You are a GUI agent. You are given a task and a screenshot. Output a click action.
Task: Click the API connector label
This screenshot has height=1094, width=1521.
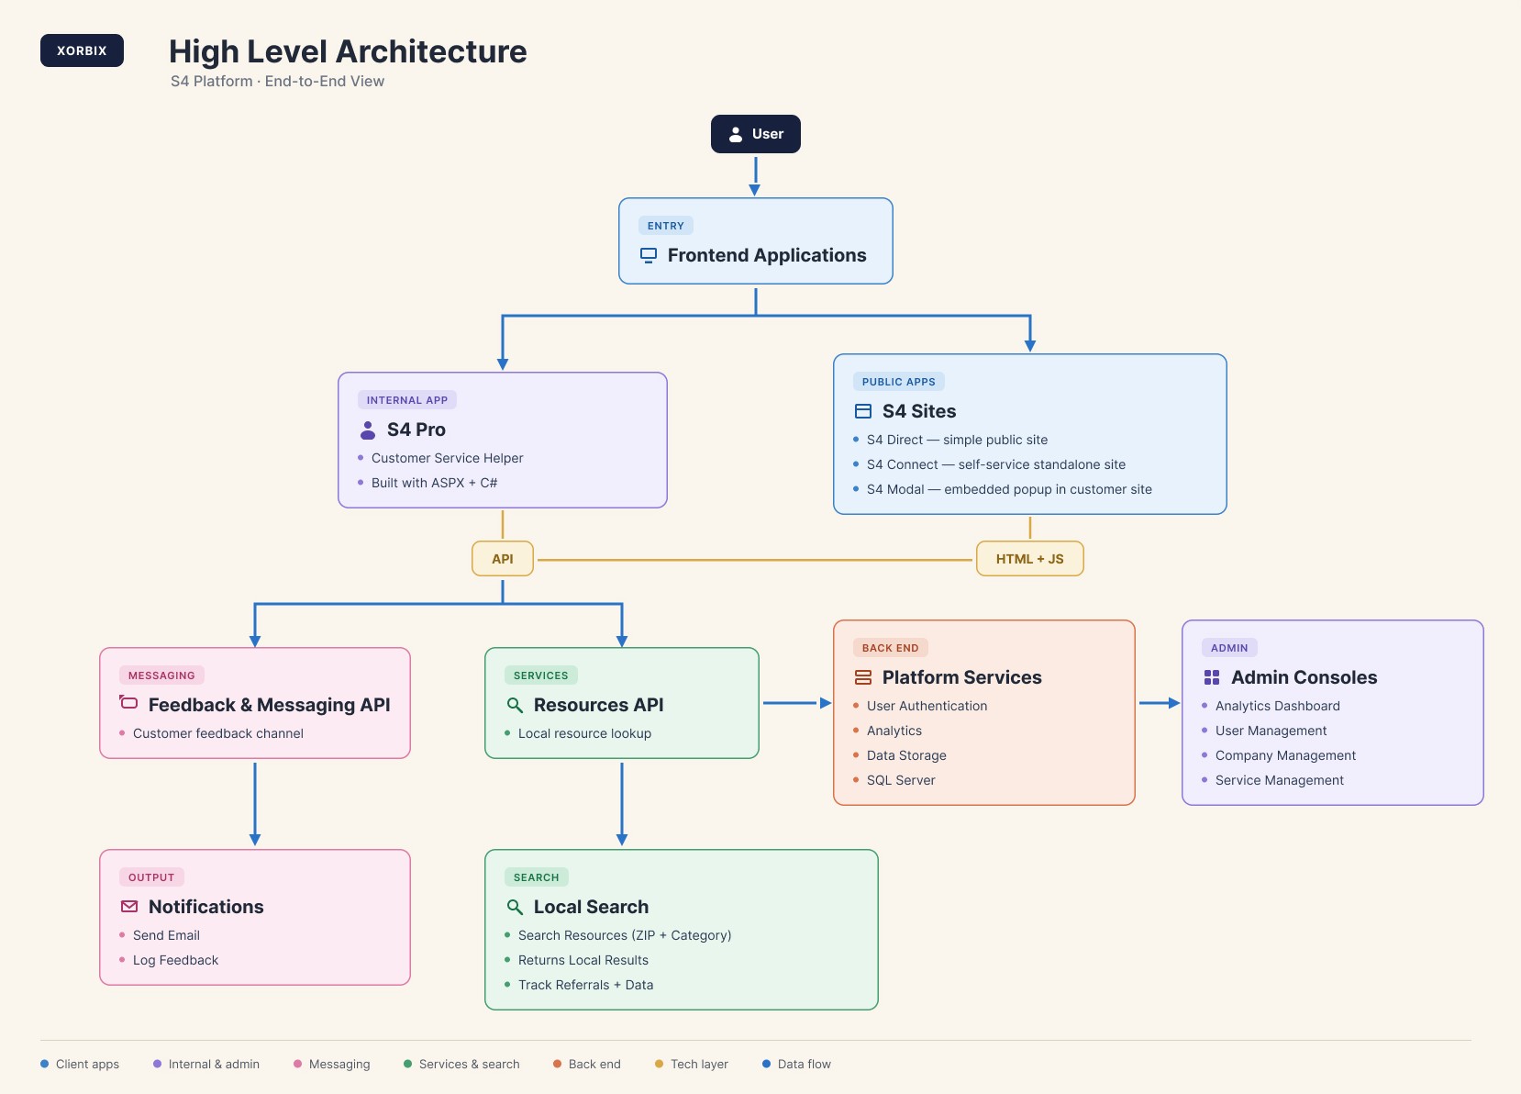(503, 559)
